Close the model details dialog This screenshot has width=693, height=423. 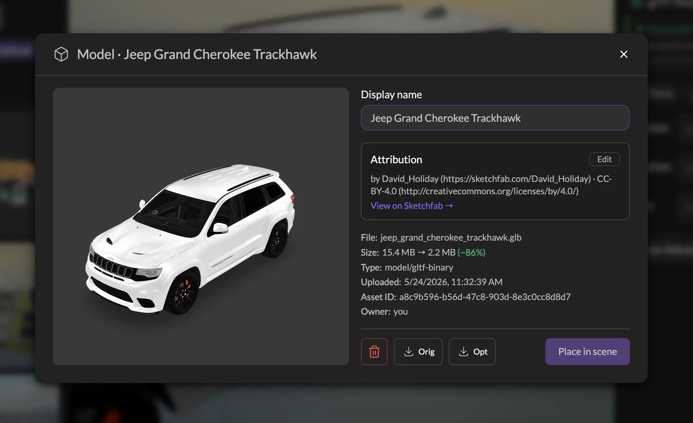(x=624, y=54)
